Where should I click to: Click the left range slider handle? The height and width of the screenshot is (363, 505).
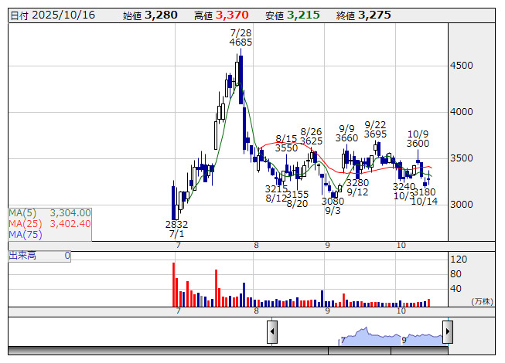tap(272, 332)
